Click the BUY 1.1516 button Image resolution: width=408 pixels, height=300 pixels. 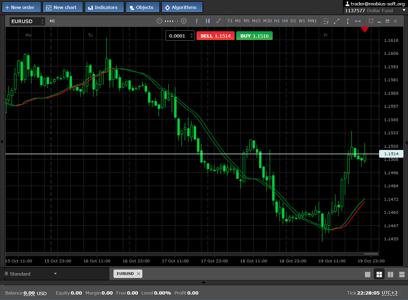pos(254,36)
